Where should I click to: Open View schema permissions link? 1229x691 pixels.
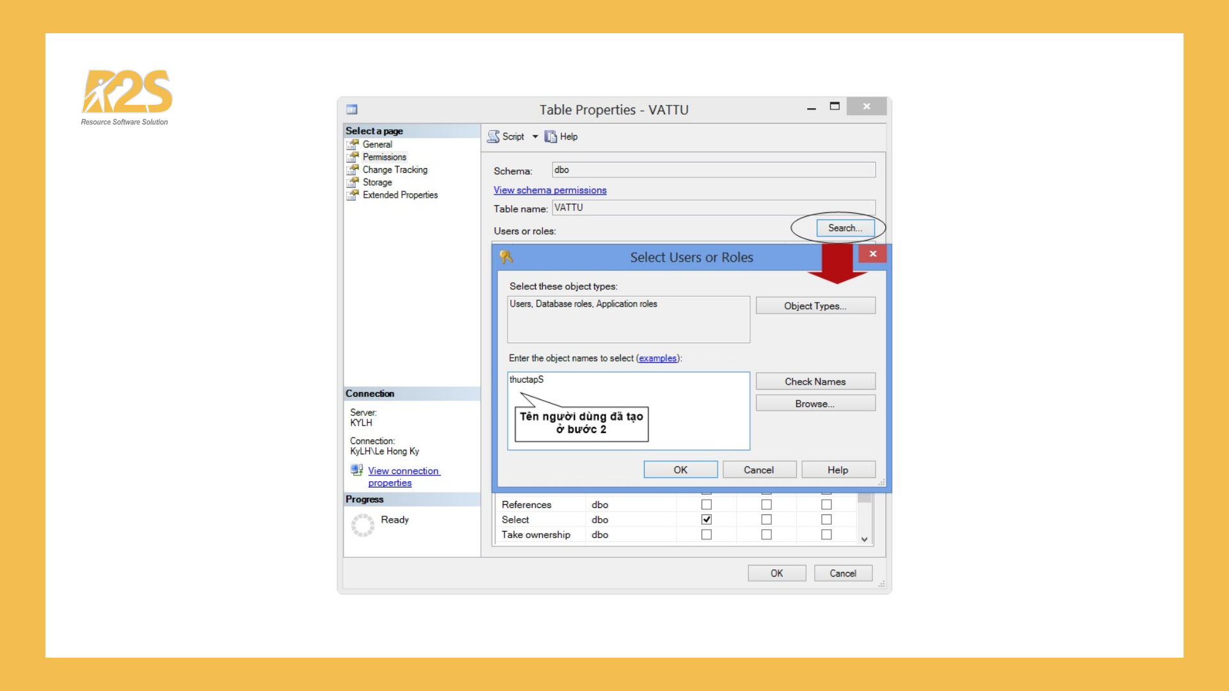pos(549,190)
